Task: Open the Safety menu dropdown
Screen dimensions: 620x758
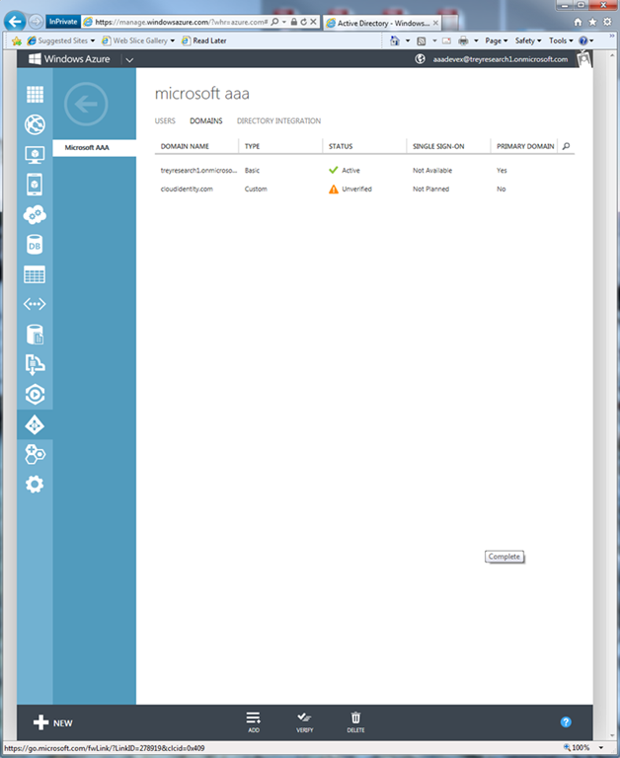Action: pyautogui.click(x=528, y=40)
